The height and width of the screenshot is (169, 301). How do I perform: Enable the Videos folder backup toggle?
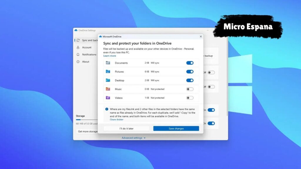[190, 98]
